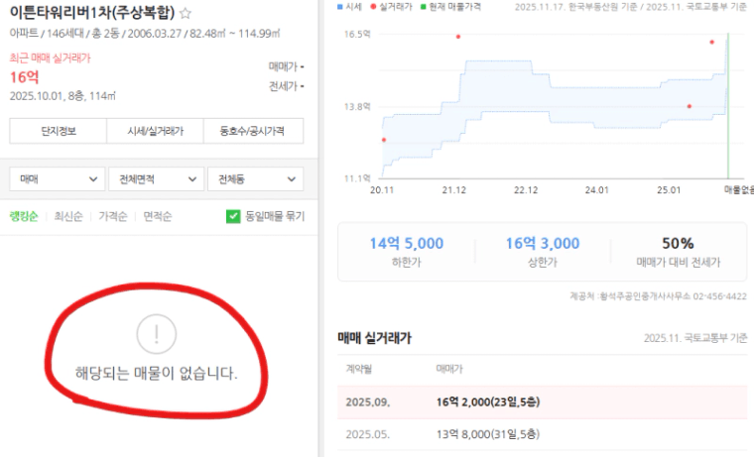Open the 동호수/공시가격 tab
The width and height of the screenshot is (754, 457).
253,131
